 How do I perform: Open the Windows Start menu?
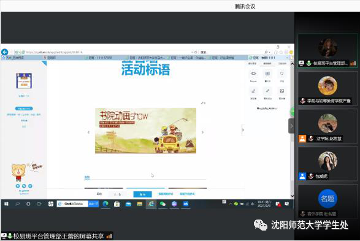(6, 204)
